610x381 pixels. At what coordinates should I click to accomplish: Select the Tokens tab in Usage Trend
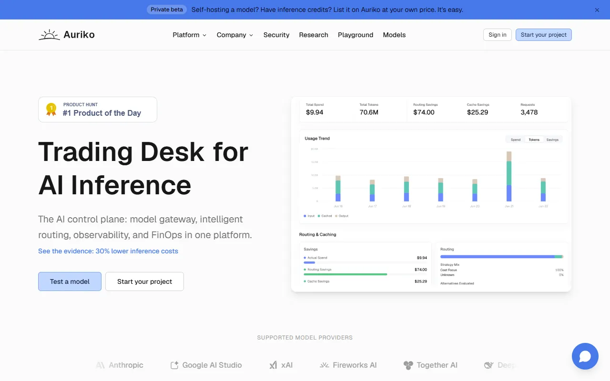coord(534,140)
